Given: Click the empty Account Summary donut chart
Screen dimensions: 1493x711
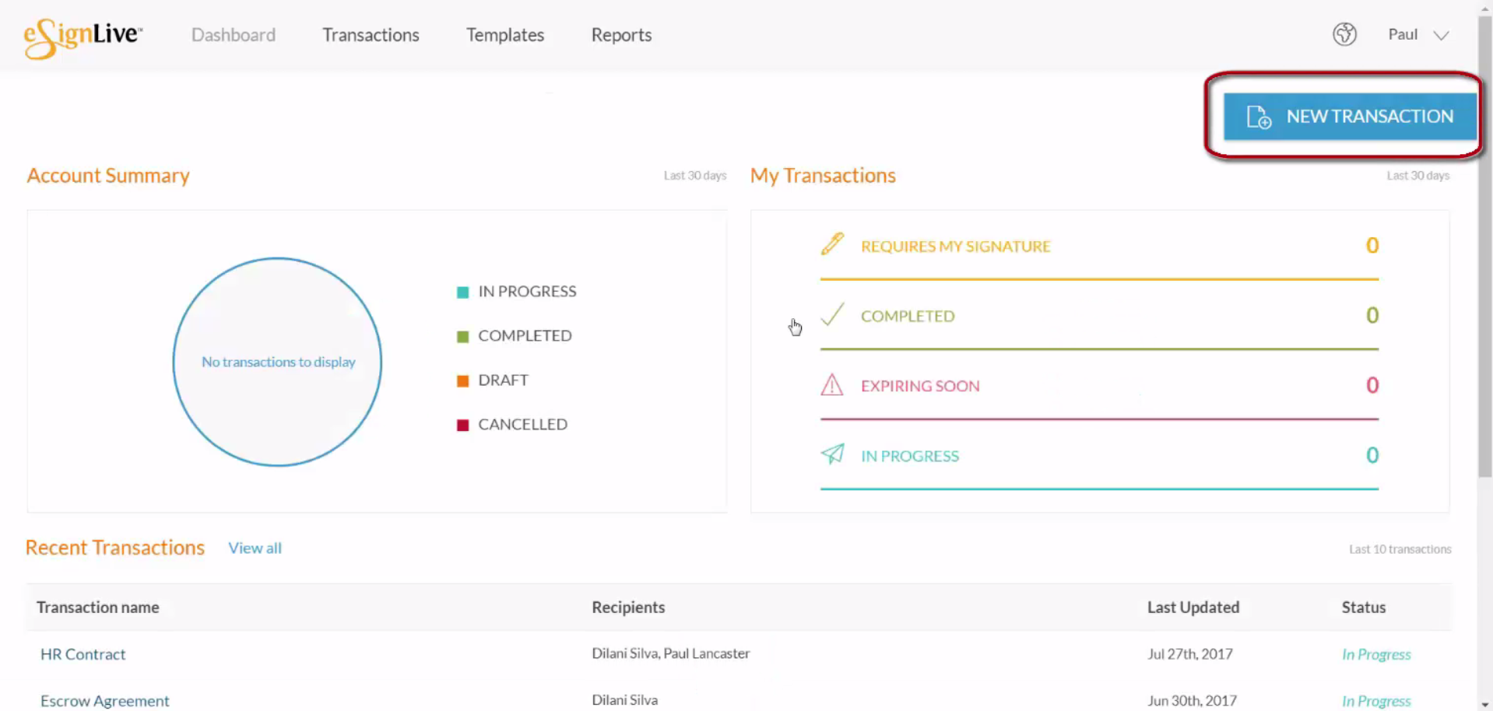Looking at the screenshot, I should tap(277, 362).
